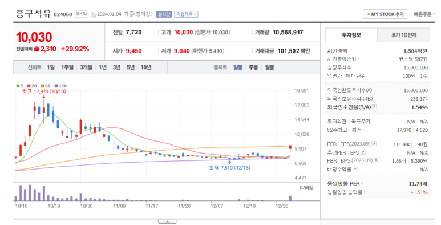The width and height of the screenshot is (441, 225).
Task: Open help icon next to 배당수익률
Action: pos(355,169)
